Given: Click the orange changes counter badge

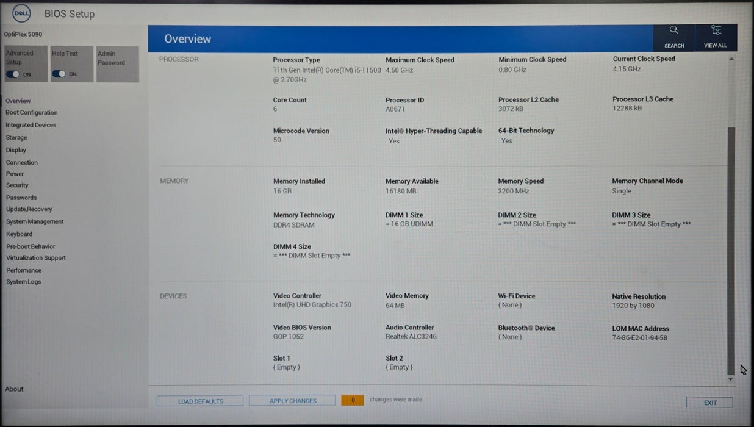Looking at the screenshot, I should click(353, 400).
